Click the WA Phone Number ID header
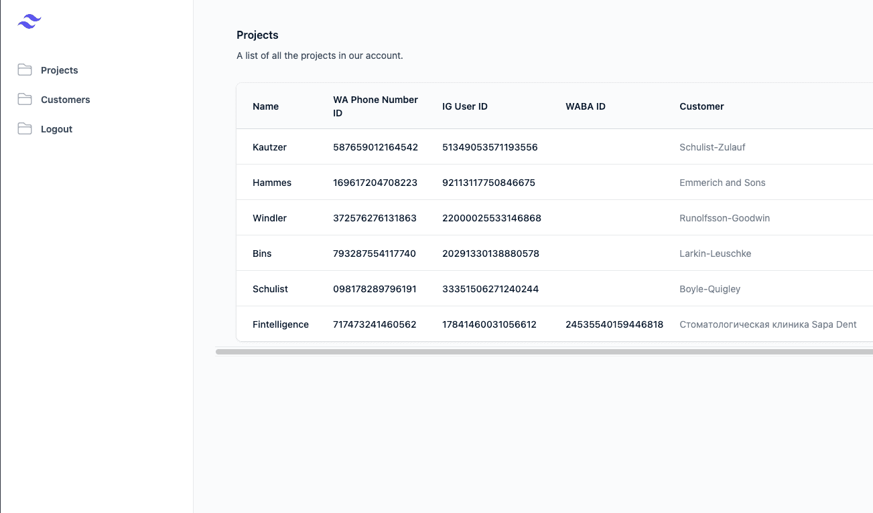This screenshot has width=873, height=513. click(375, 106)
